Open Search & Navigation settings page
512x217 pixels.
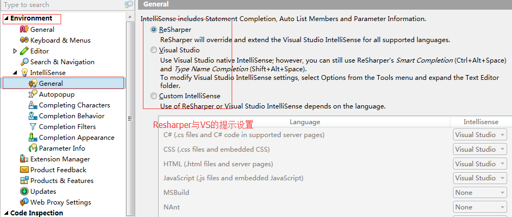coord(62,62)
